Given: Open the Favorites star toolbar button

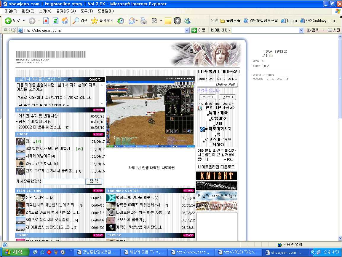Looking at the screenshot, I should click(x=102, y=21).
